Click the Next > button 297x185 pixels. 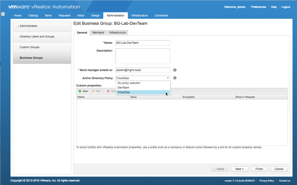239,169
